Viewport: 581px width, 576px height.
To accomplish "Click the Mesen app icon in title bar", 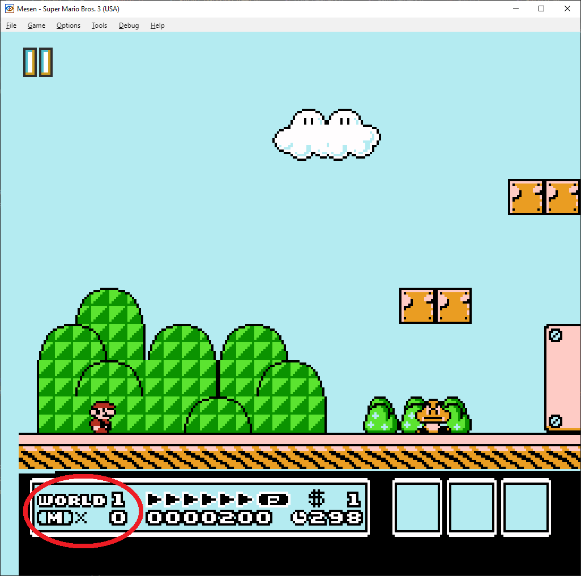I will pos(9,8).
